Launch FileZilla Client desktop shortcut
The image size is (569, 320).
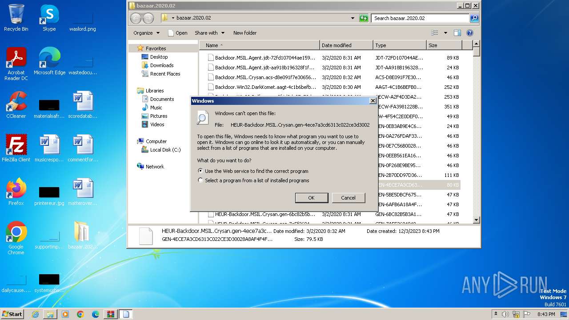click(x=16, y=148)
